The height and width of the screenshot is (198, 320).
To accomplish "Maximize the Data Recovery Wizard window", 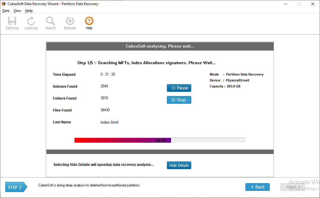I will pyautogui.click(x=299, y=4).
